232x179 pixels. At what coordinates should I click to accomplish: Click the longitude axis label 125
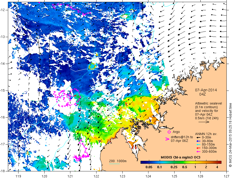coord(175,176)
